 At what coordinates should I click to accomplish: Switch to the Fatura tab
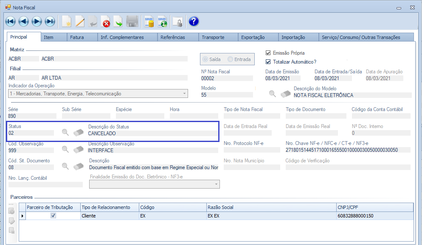(77, 37)
